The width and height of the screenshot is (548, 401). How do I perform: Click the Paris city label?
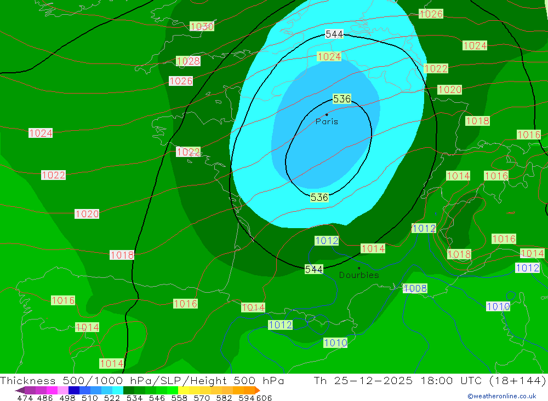tap(327, 121)
